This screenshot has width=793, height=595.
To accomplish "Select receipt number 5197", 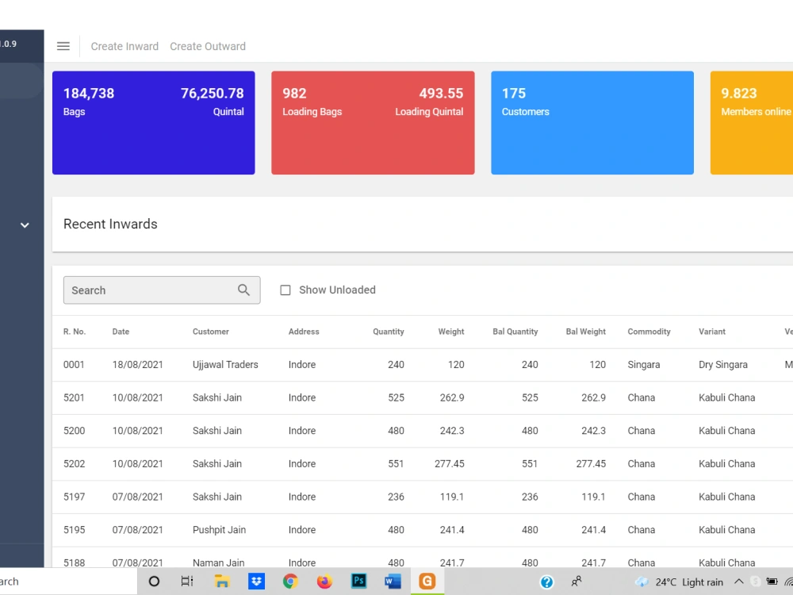I will (74, 497).
